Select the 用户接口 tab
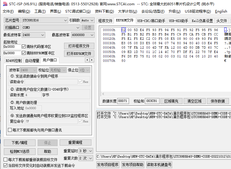The image size is (231, 169). pyautogui.click(x=50, y=60)
